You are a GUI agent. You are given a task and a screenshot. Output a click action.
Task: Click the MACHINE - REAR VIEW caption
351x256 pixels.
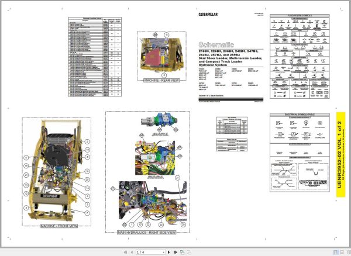[x=161, y=80]
